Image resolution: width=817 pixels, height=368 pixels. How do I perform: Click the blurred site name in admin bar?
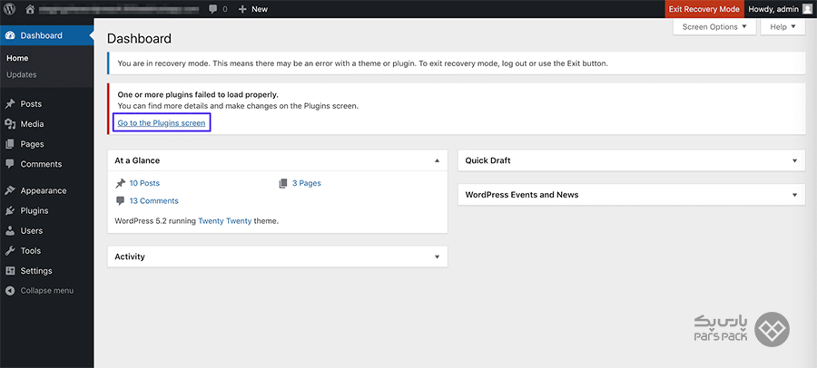click(x=119, y=9)
